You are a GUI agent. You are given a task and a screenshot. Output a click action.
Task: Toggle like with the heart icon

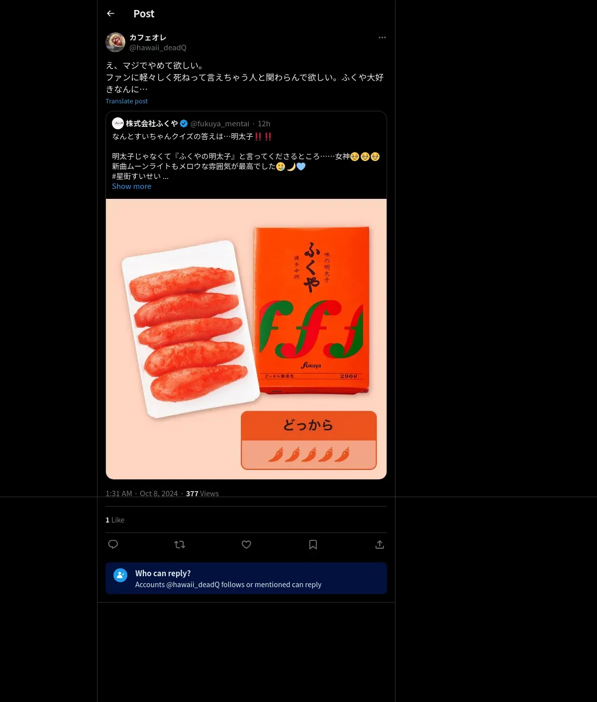point(246,544)
